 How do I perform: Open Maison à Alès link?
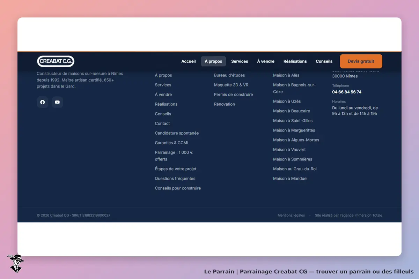pos(286,75)
